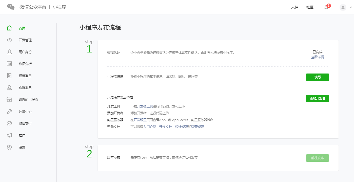The height and width of the screenshot is (182, 354).
Task: Expand the user avatar dropdown arrow
Action: (x=351, y=7)
